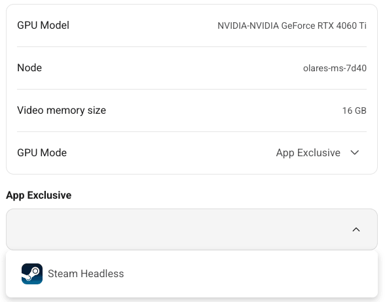Screen dimensions: 385x302
Task: Select the NVIDIA GeForce RTX 4060 Ti value
Action: 292,25
